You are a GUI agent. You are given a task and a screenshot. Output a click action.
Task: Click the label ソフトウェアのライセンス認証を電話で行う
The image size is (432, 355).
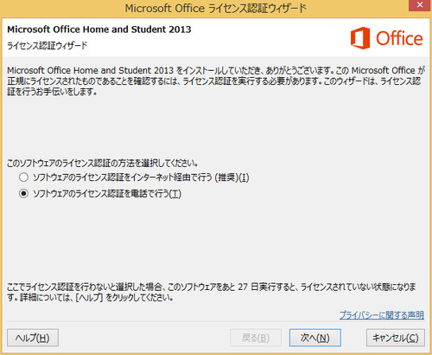point(107,193)
